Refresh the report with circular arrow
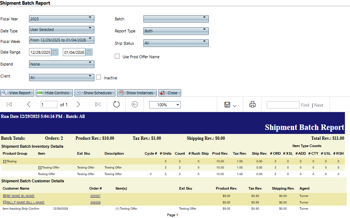 [116, 104]
